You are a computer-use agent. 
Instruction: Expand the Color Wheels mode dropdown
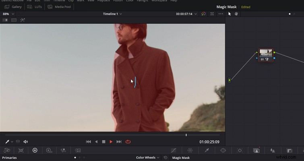pos(147,158)
